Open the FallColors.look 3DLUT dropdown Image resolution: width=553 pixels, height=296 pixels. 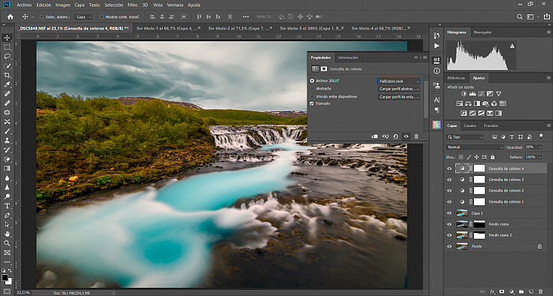click(399, 81)
